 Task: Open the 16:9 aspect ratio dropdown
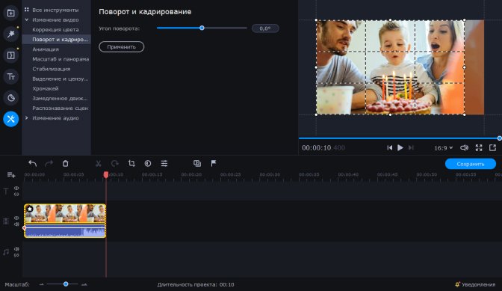coord(443,147)
